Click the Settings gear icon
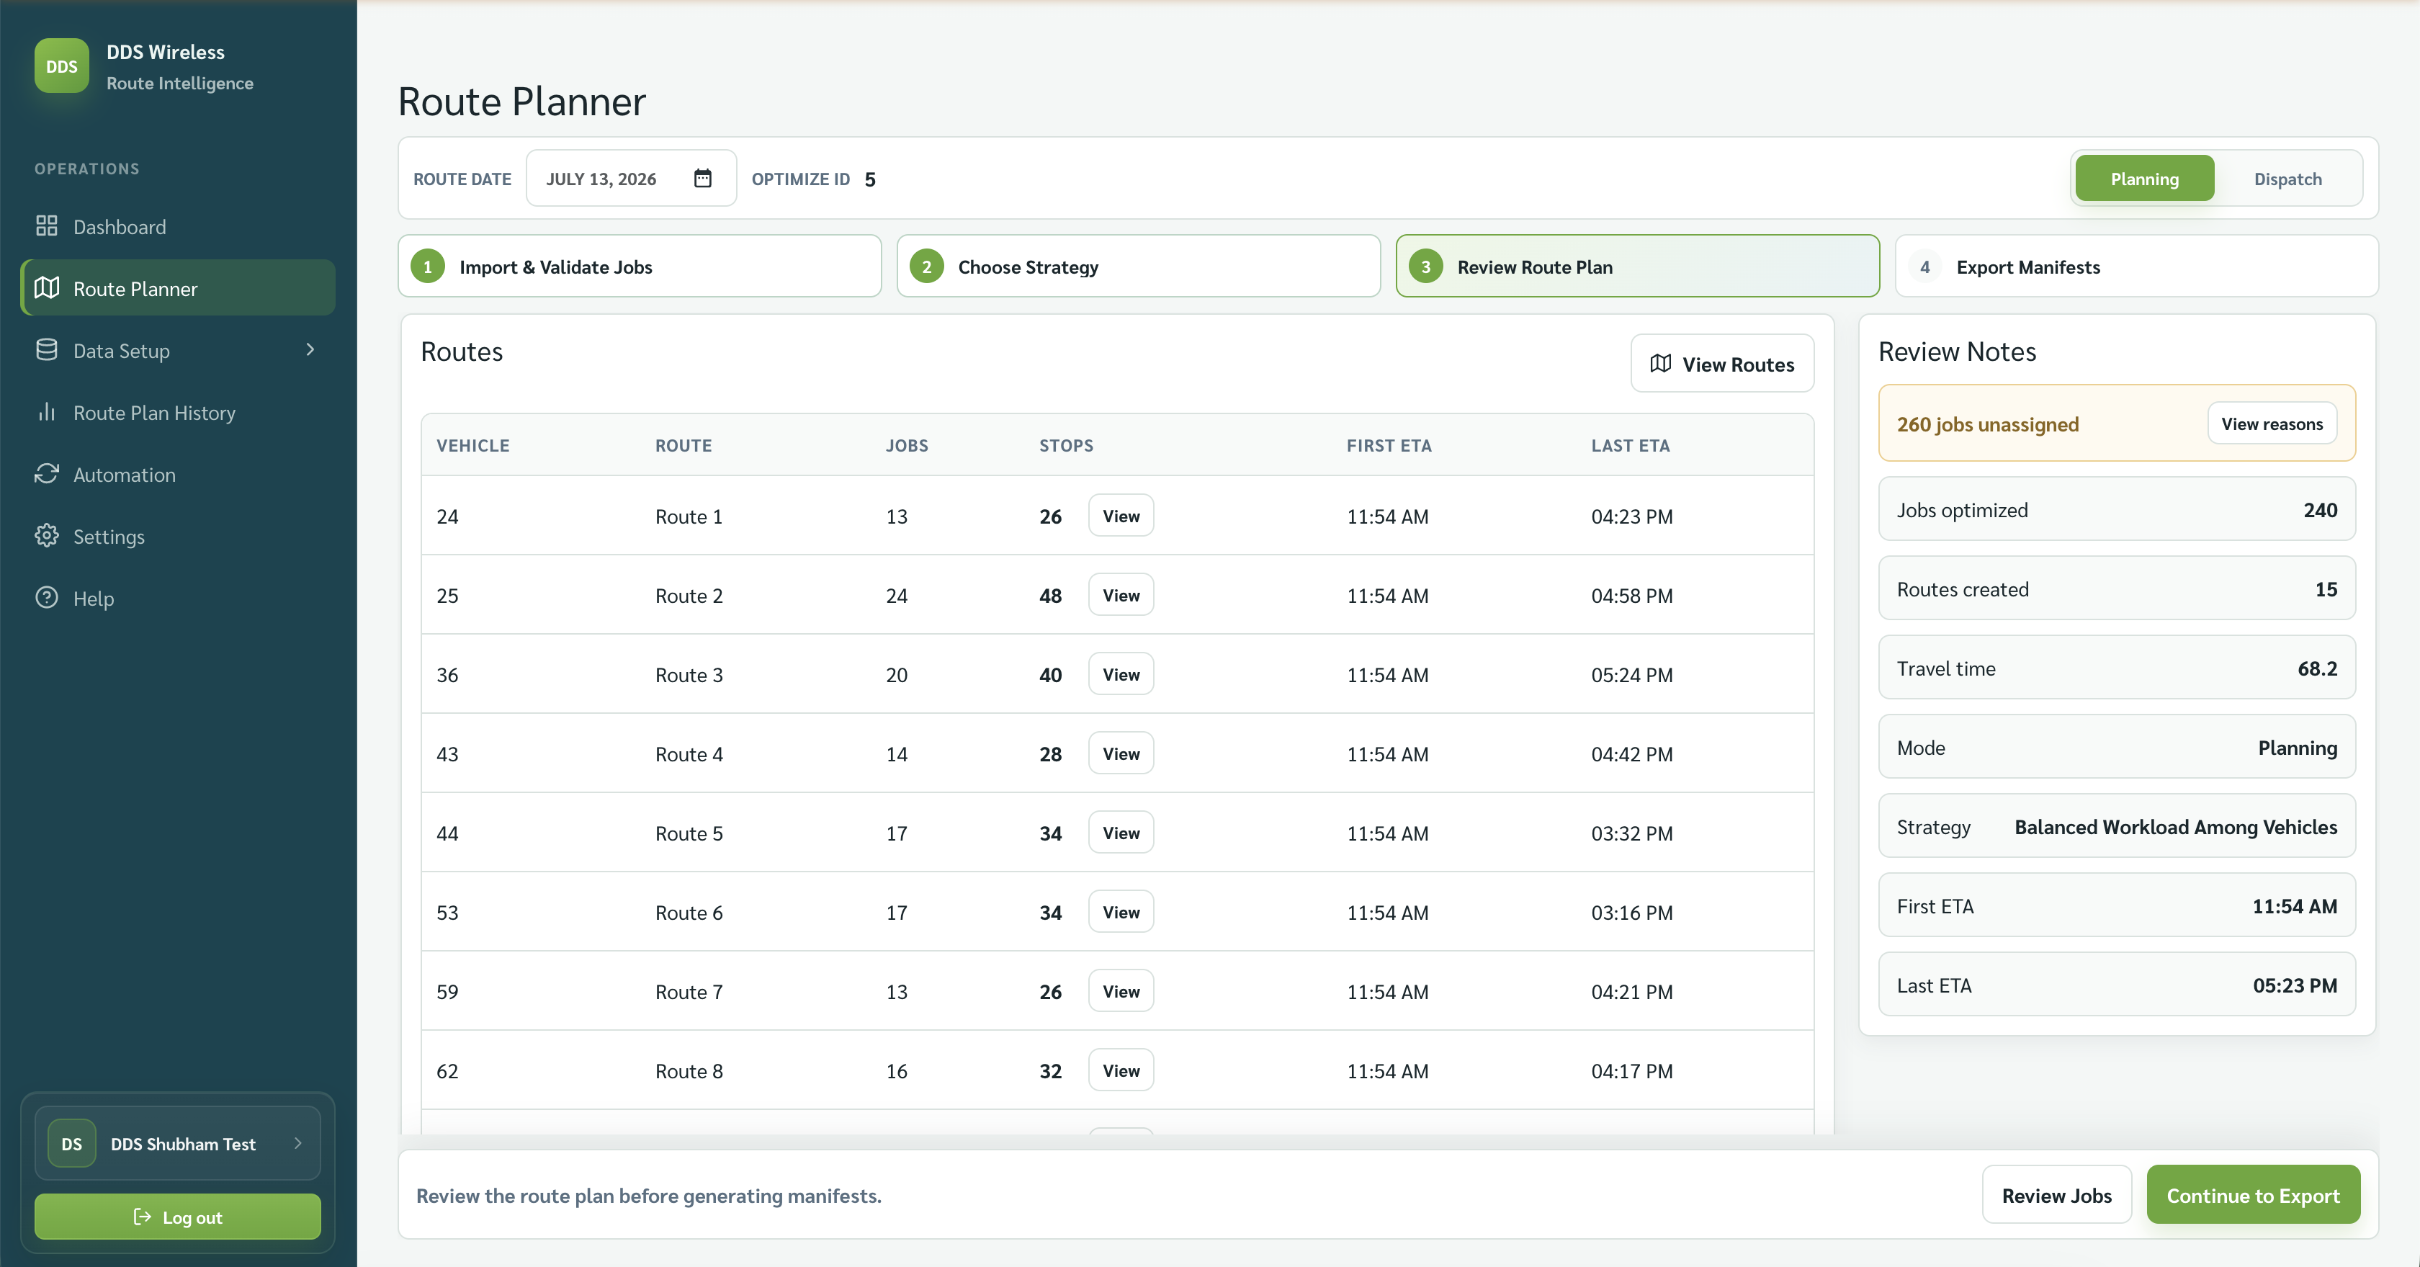 [46, 537]
